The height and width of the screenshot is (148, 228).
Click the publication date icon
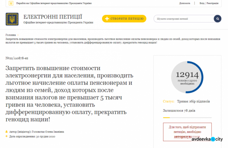coord(7,136)
